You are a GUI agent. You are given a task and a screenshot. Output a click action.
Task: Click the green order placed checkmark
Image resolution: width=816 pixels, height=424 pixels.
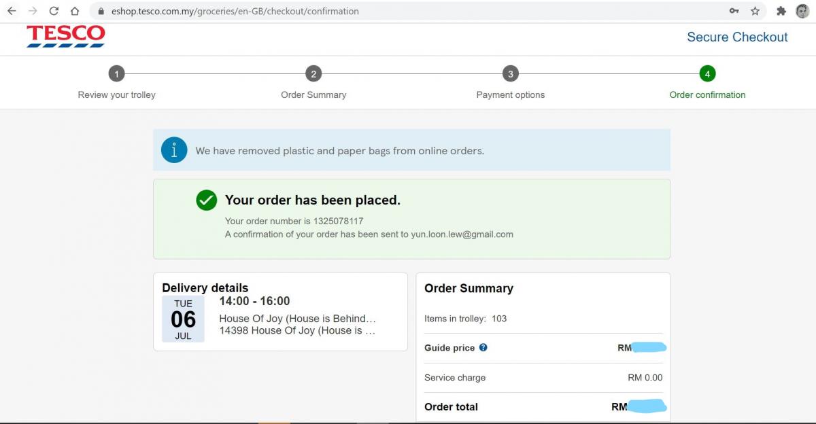[206, 200]
